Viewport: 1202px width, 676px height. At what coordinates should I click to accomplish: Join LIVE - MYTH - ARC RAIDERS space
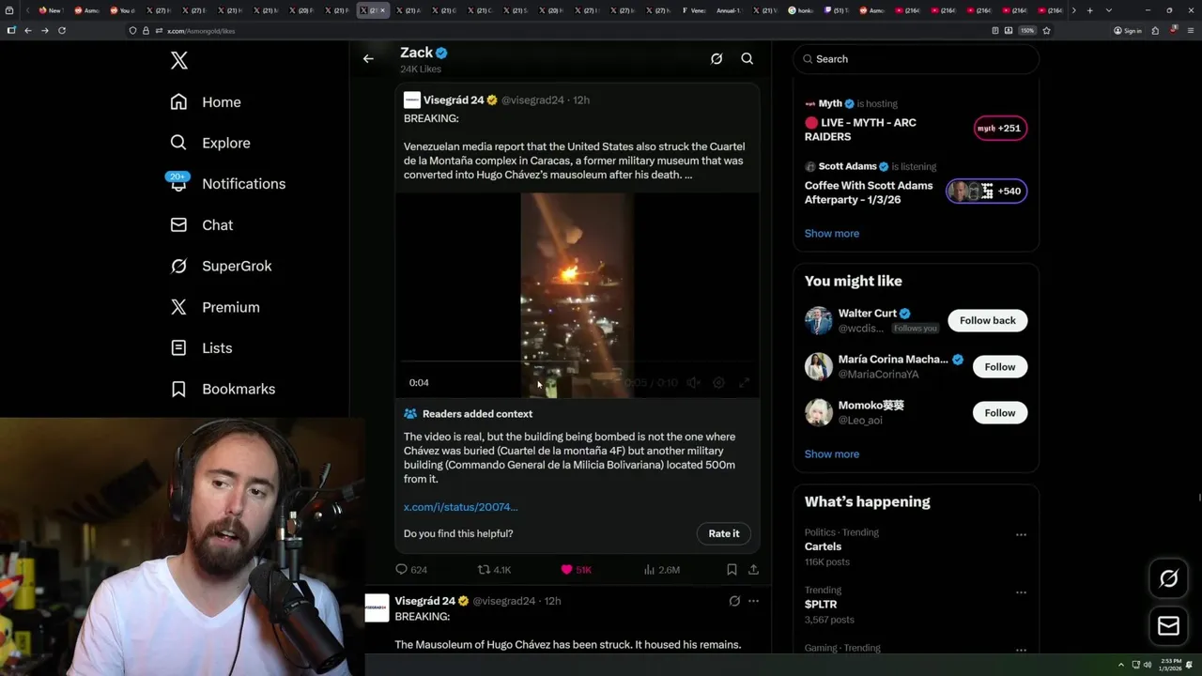860,130
